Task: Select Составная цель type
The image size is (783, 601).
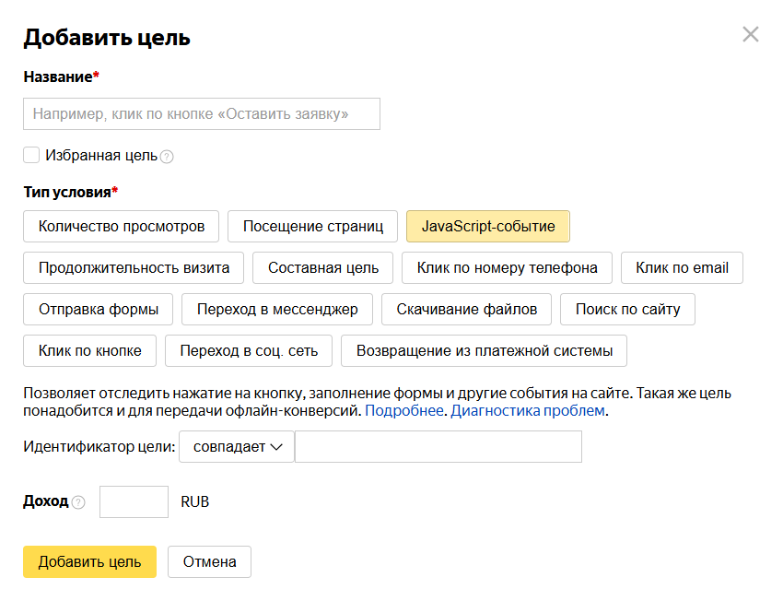Action: pos(322,267)
